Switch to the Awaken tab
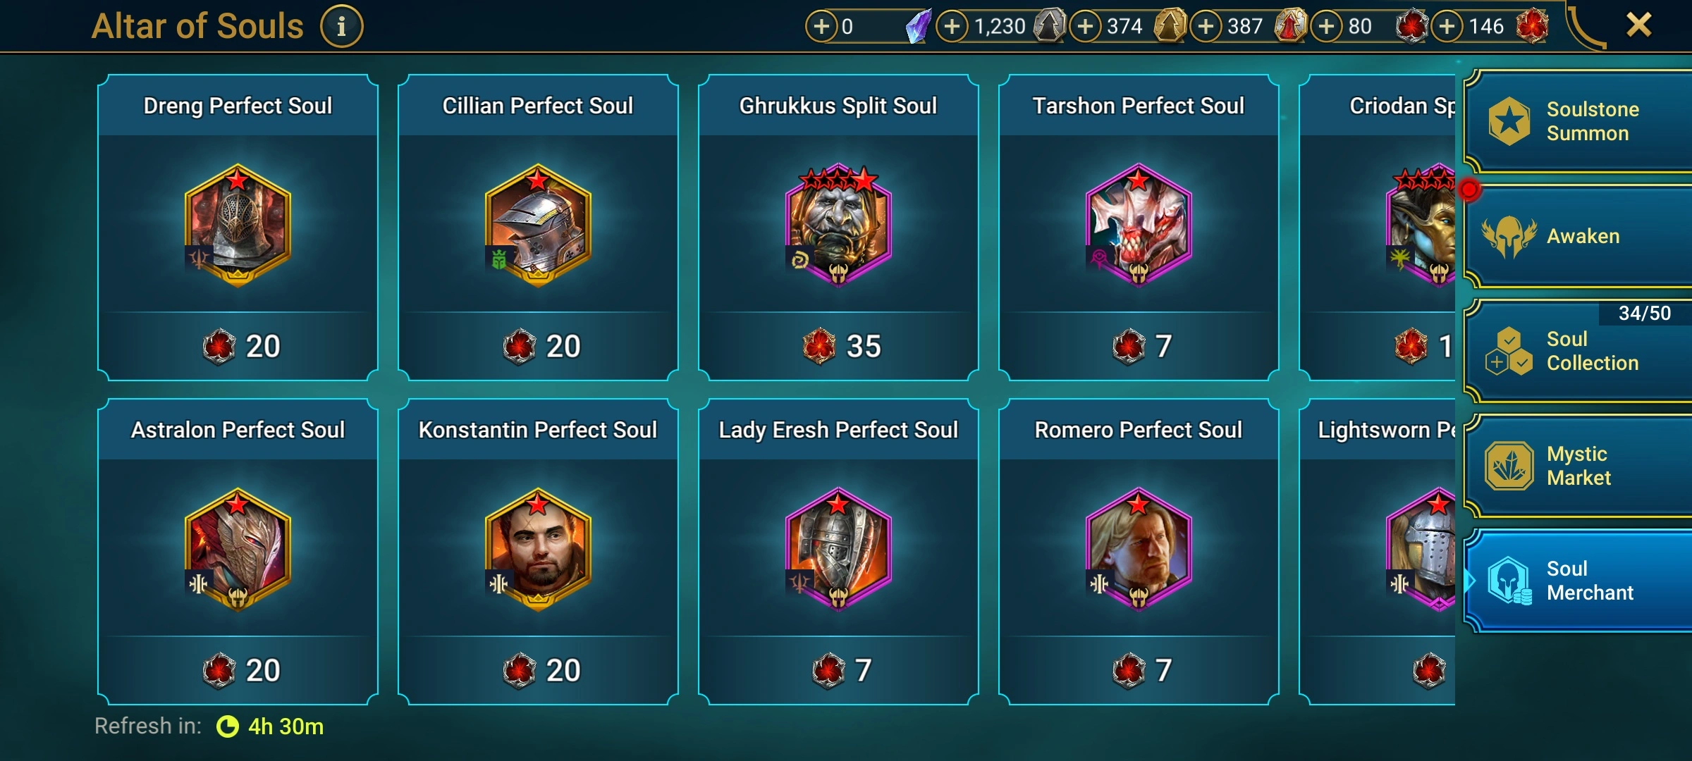The height and width of the screenshot is (761, 1692). [1578, 236]
